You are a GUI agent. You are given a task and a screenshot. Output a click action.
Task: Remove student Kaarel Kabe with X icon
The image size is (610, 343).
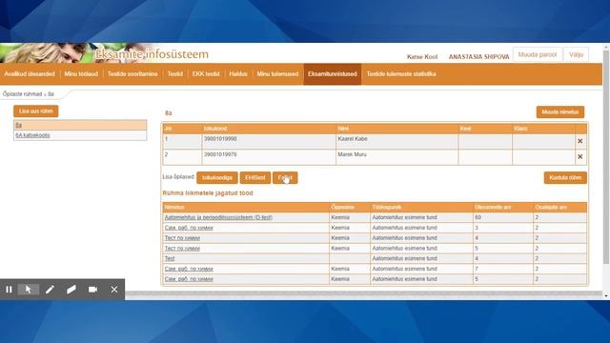(x=580, y=141)
